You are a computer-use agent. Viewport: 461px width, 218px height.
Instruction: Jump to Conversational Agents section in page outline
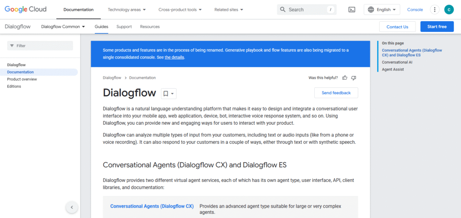tap(411, 53)
